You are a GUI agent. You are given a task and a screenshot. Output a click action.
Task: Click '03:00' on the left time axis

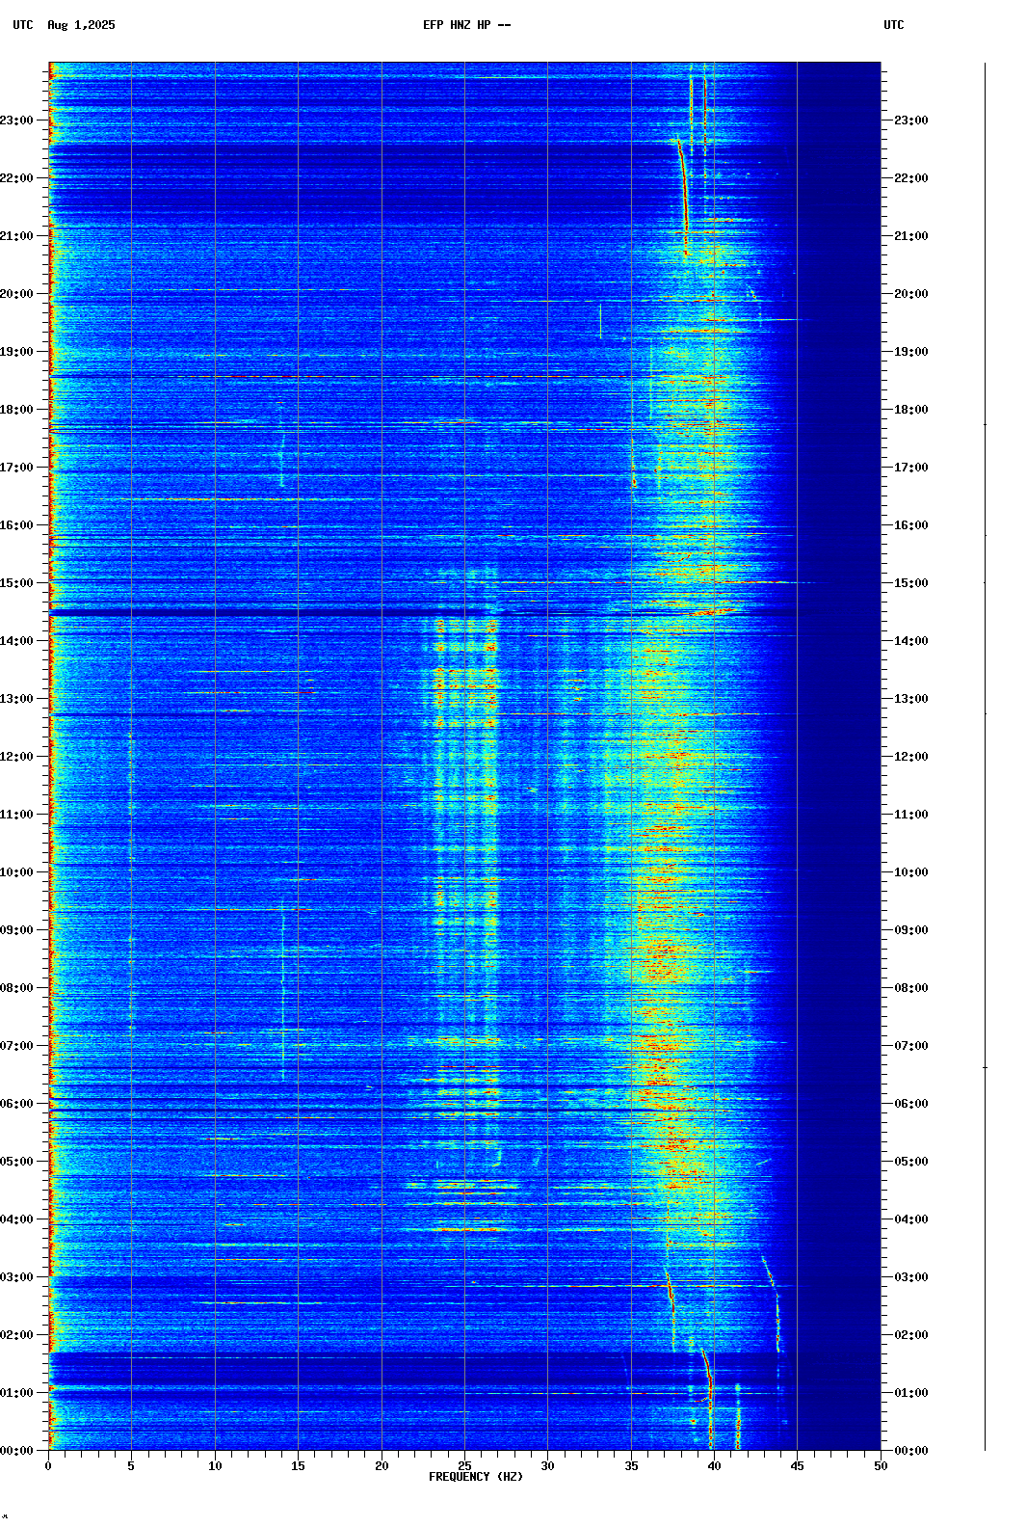(x=16, y=1277)
